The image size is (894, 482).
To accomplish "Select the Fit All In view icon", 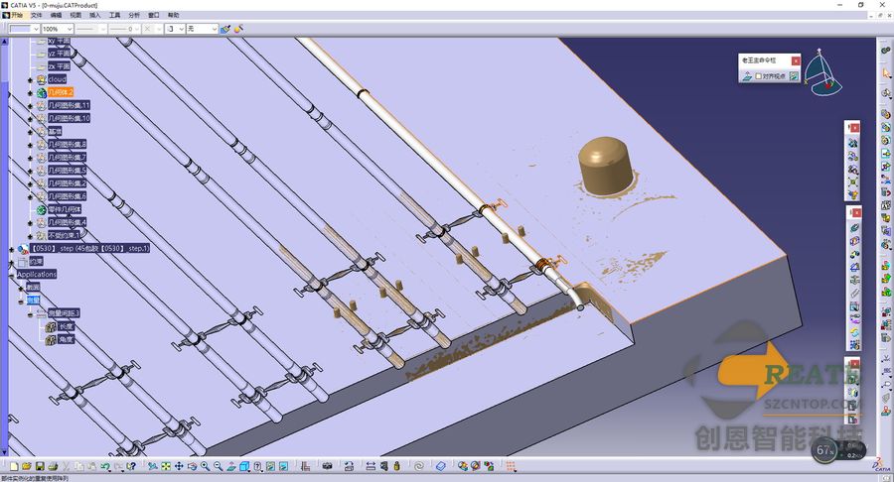I will coord(166,466).
